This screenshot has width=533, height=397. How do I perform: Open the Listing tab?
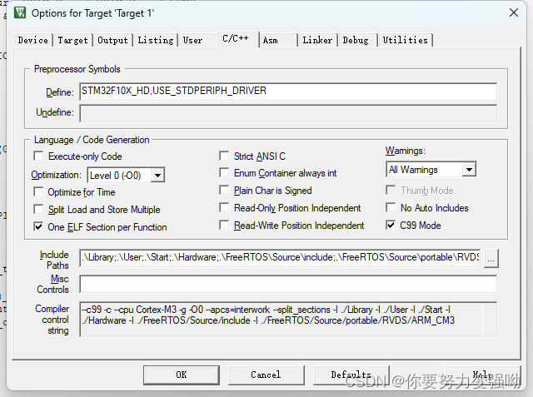pos(156,40)
